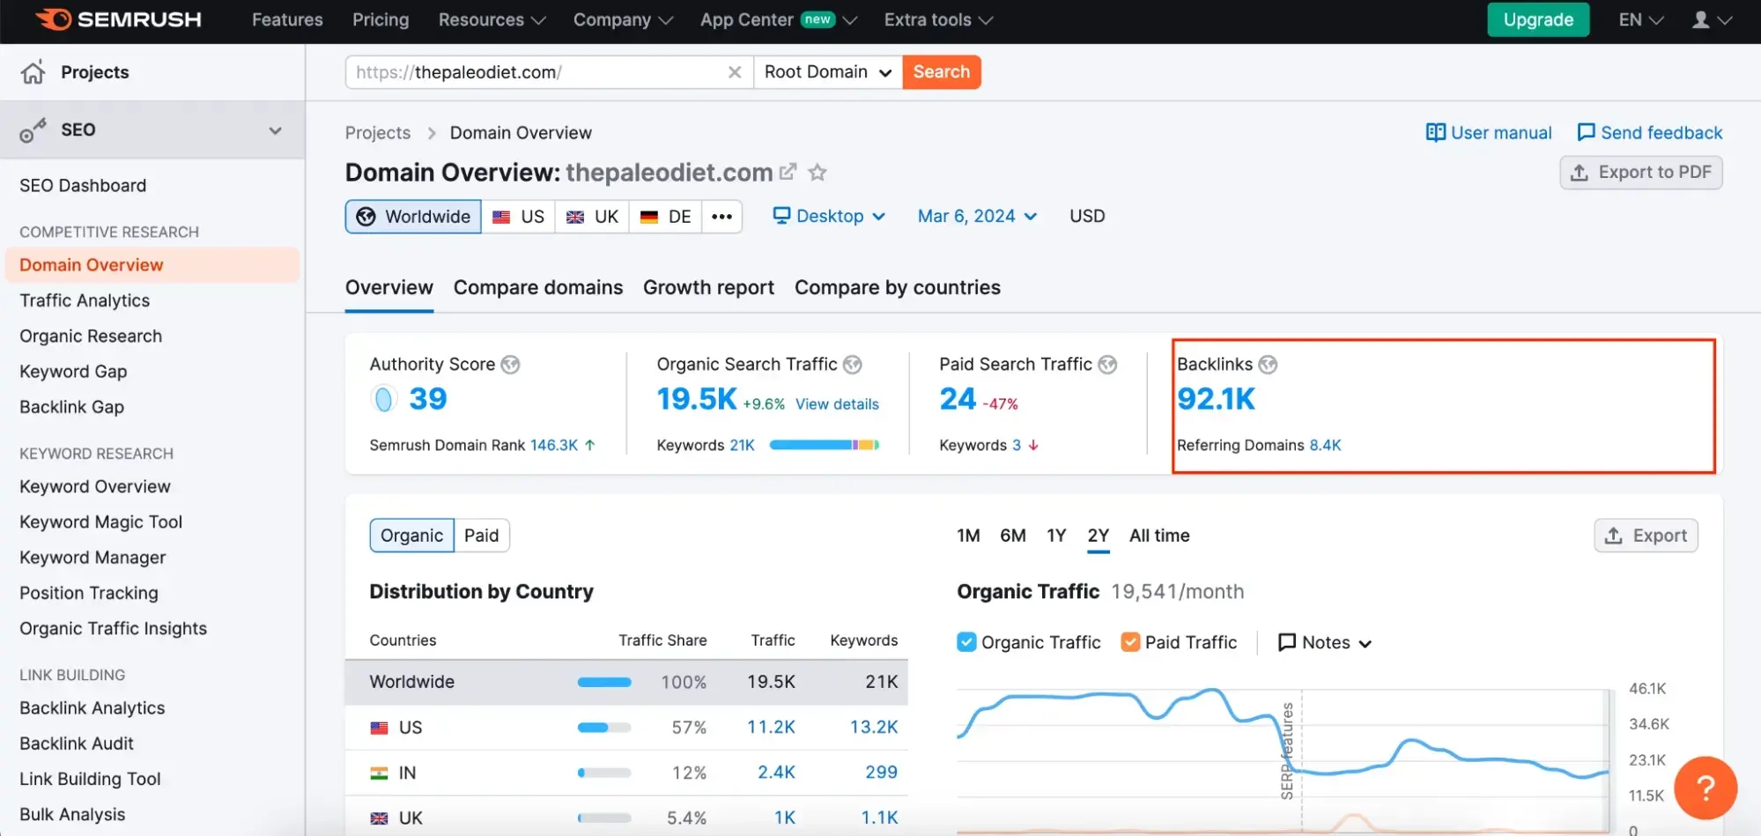
Task: Open Backlink Analytics in sidebar
Action: tap(92, 708)
